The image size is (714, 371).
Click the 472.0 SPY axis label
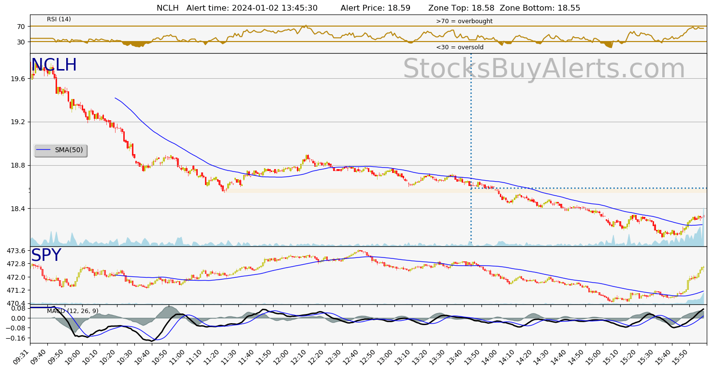click(16, 277)
